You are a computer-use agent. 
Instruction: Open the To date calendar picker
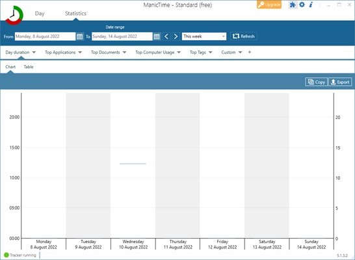click(x=157, y=36)
